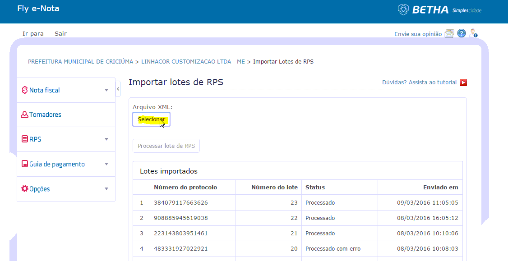Select the Tomadores person icon
The height and width of the screenshot is (261, 508).
tap(25, 114)
